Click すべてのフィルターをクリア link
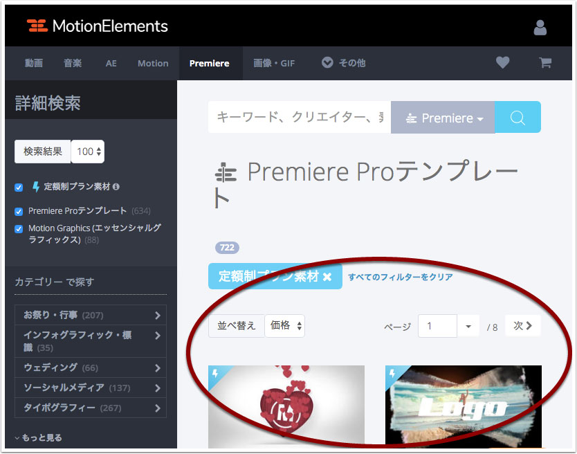This screenshot has width=577, height=454. point(401,277)
